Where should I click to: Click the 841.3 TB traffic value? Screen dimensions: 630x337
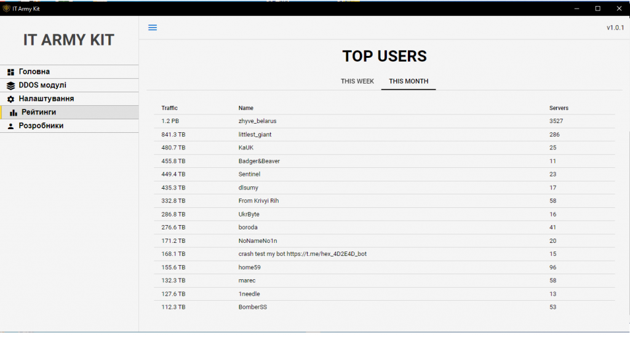click(173, 135)
